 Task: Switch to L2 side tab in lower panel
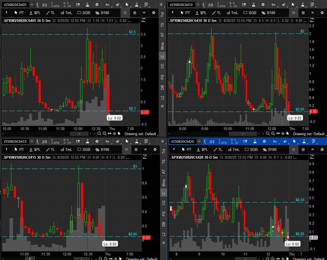163,234
